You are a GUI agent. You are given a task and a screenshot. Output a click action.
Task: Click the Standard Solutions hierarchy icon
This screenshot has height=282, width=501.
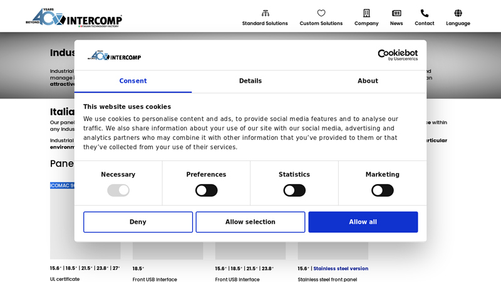[265, 13]
